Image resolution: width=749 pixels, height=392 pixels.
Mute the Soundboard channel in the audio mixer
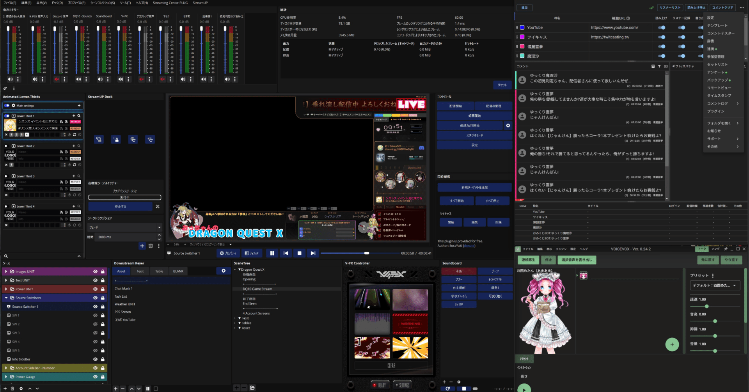[100, 79]
